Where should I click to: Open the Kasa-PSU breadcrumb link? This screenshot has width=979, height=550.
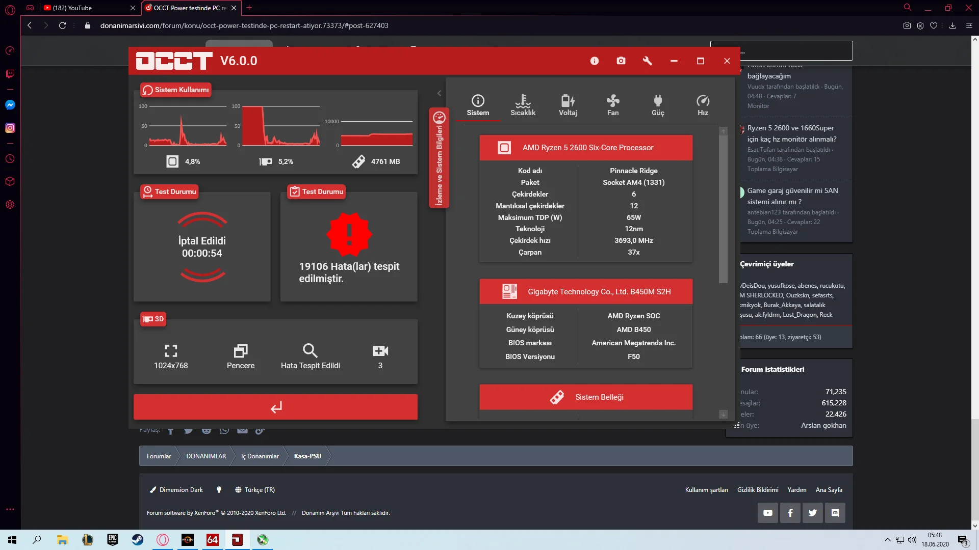pos(307,456)
